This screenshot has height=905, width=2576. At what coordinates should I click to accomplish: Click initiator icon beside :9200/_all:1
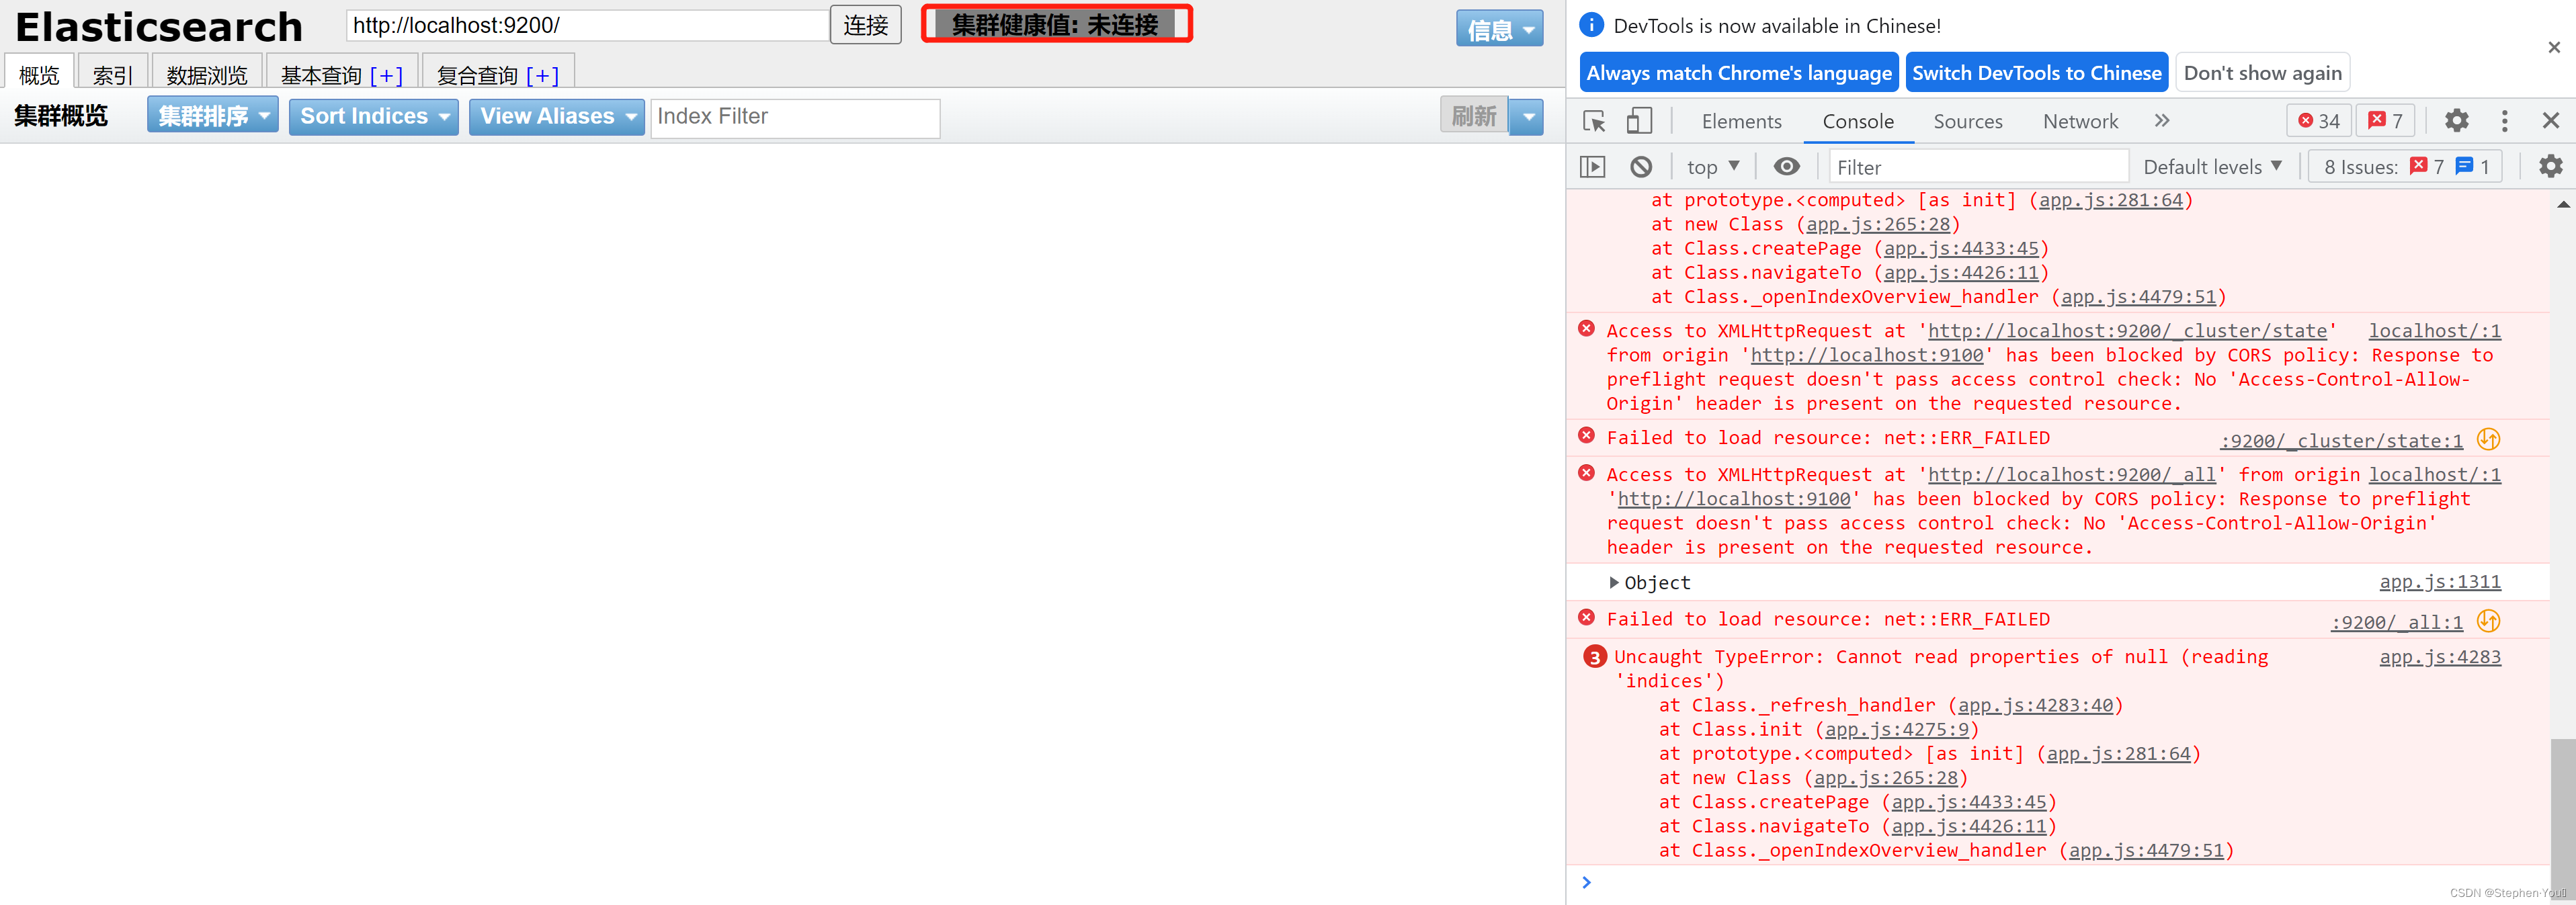[2488, 621]
